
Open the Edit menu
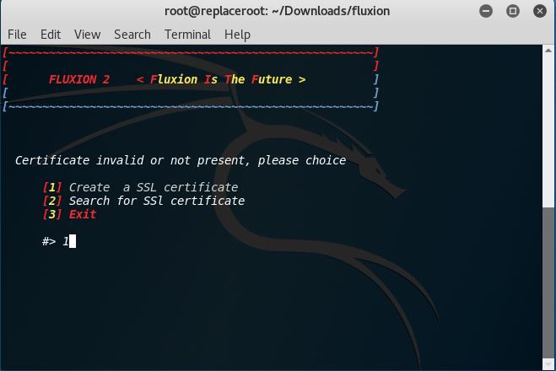click(51, 35)
